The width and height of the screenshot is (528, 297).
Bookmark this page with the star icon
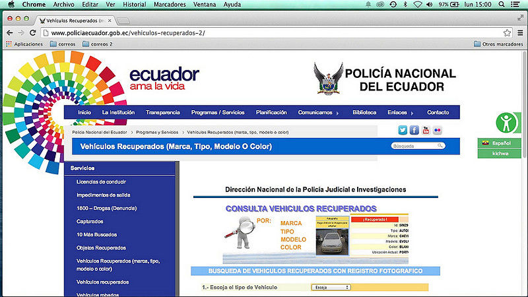(507, 32)
